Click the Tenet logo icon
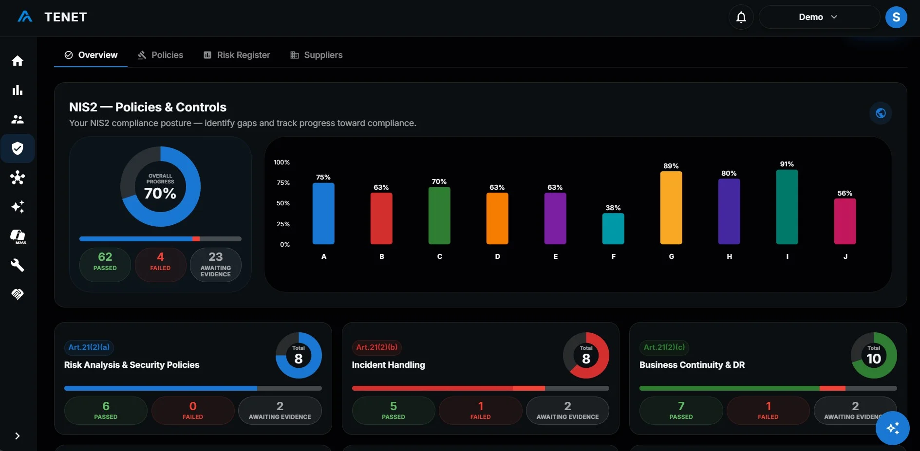Screen dimensions: 920x451 (x=25, y=17)
